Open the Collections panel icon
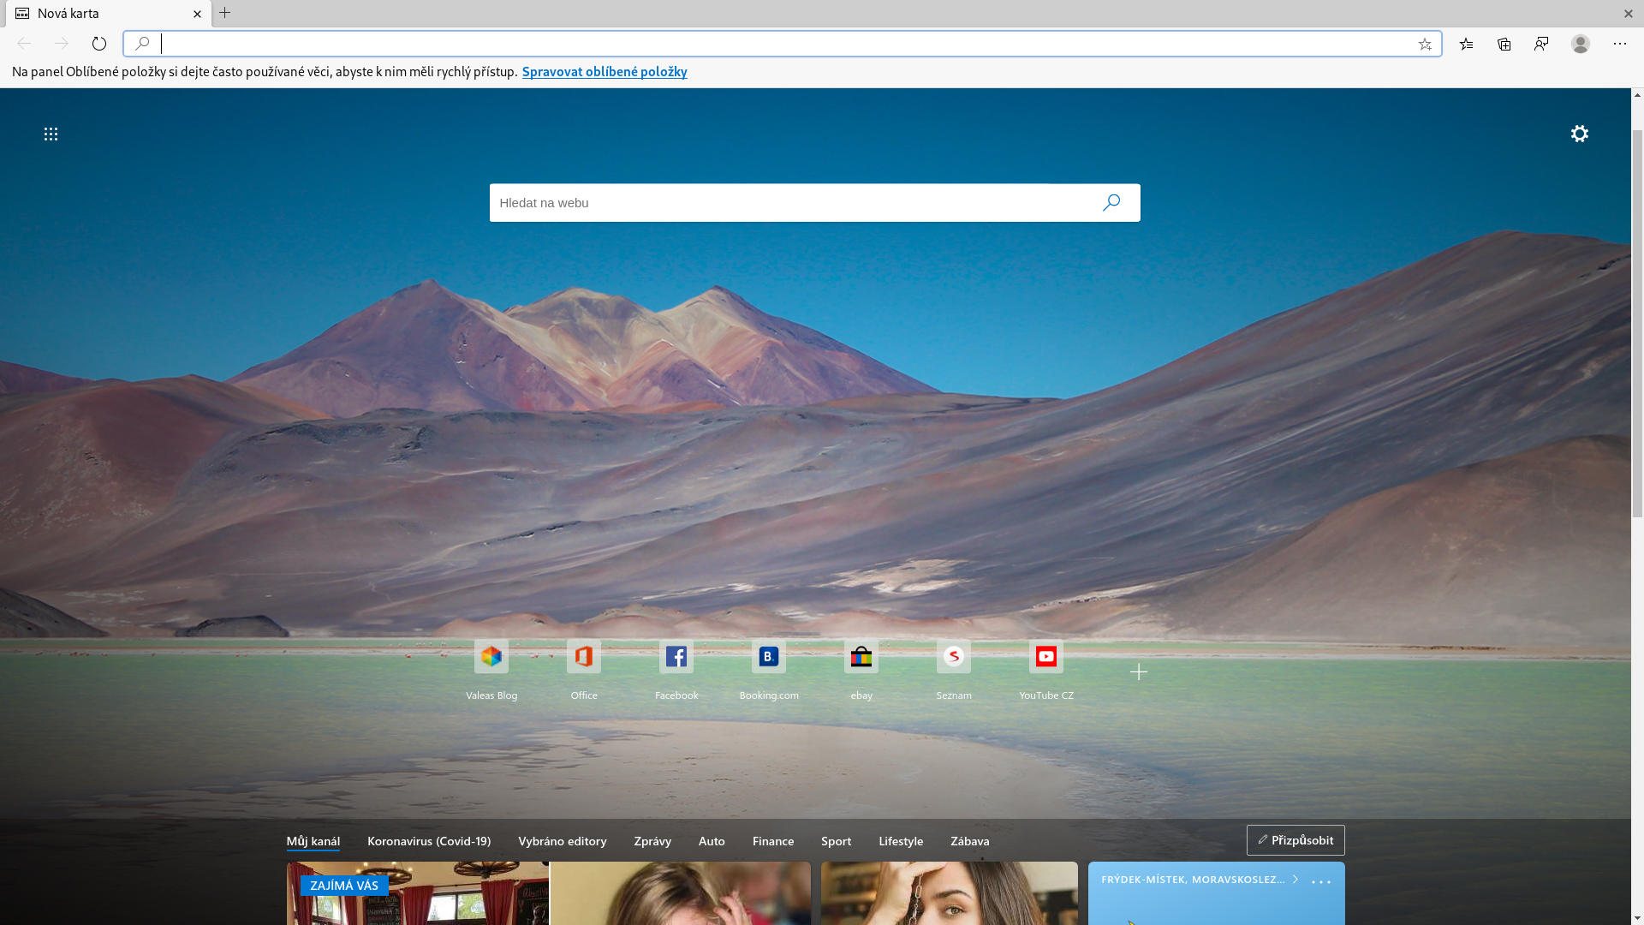The width and height of the screenshot is (1644, 925). pos(1504,44)
